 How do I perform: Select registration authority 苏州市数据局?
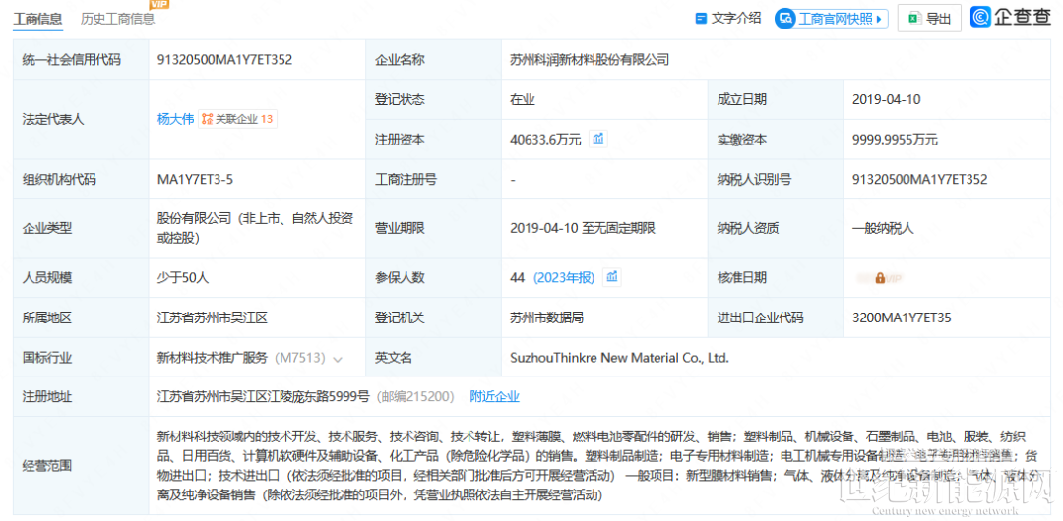coord(546,318)
